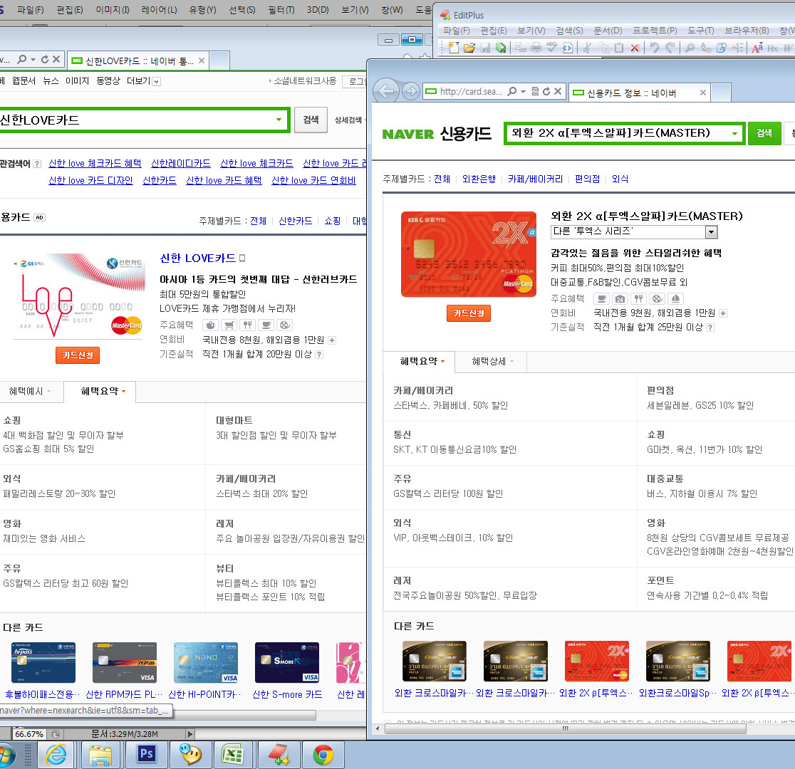Expand the 더보기 dropdown in Naver search categories
Viewport: 795px width, 769px height.
pos(157,81)
